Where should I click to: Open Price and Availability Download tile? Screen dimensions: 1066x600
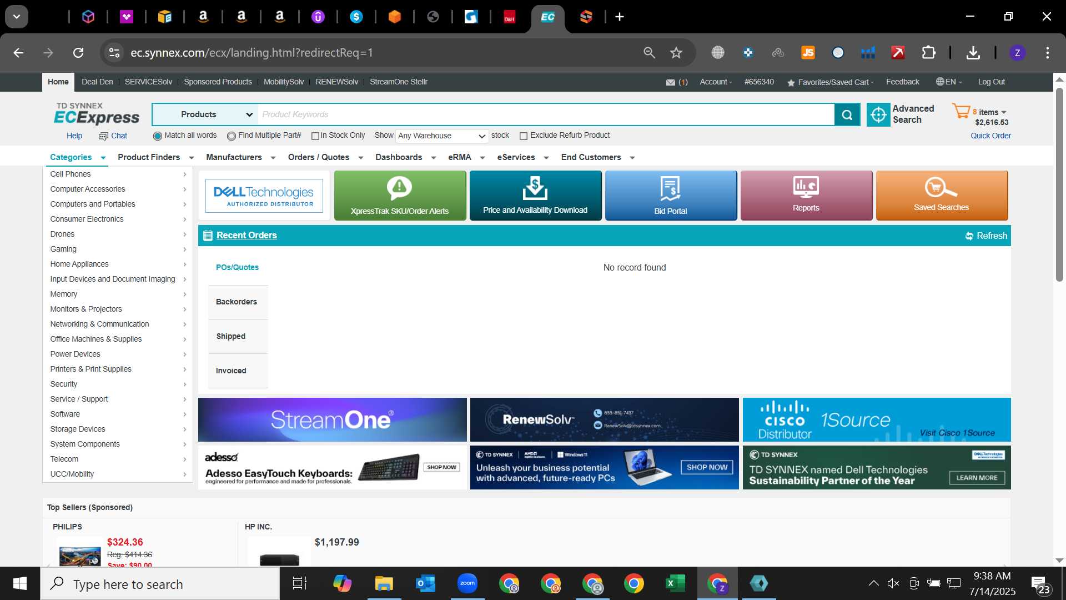tap(535, 196)
